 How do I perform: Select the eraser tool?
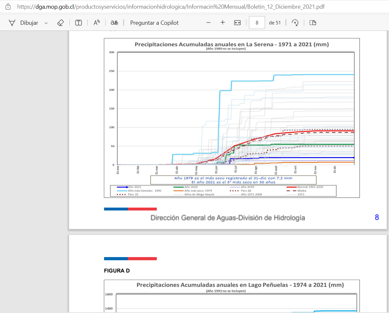click(60, 22)
